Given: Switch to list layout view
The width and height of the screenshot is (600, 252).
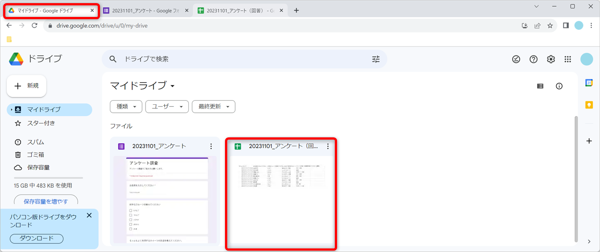Looking at the screenshot, I should pos(540,86).
